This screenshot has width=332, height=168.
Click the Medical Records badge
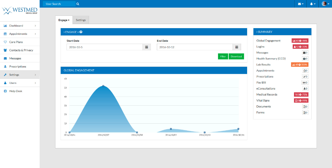point(301,95)
